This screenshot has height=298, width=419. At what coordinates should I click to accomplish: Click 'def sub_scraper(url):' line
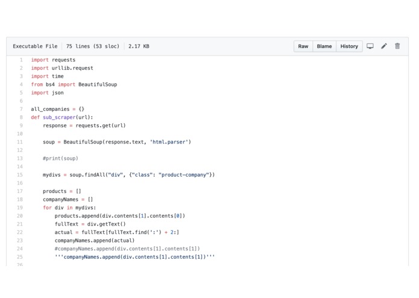pos(62,117)
